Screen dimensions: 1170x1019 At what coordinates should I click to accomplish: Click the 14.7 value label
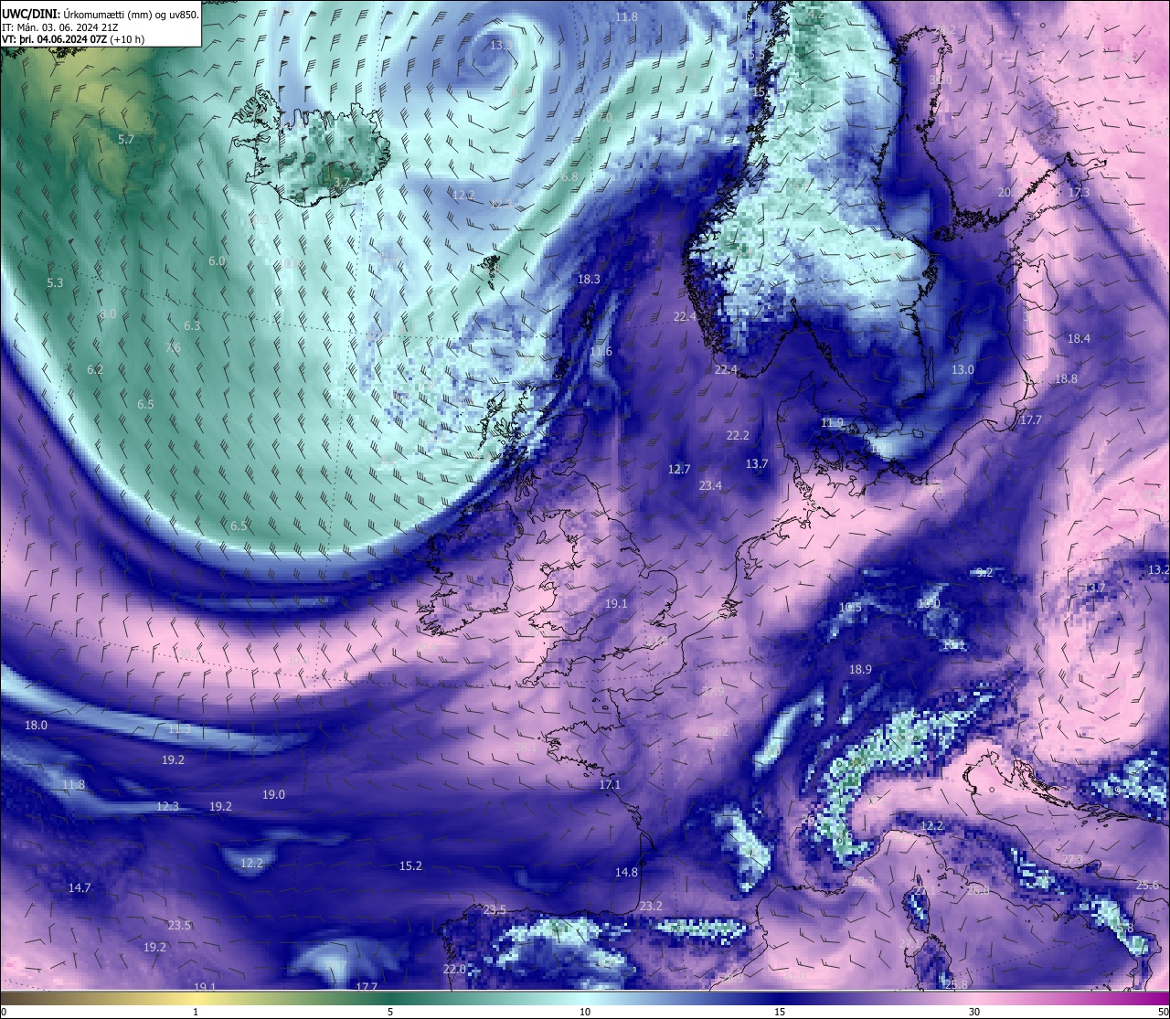coord(80,887)
